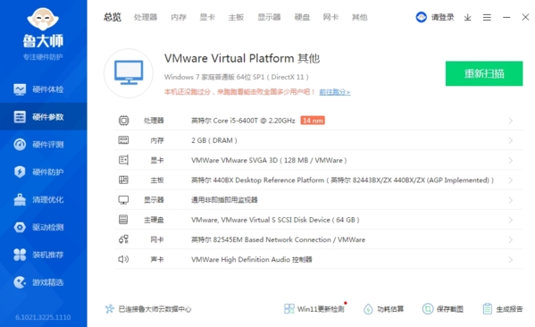This screenshot has height=327, width=535.
Task: Switch to the 内存 tab
Action: tap(179, 17)
